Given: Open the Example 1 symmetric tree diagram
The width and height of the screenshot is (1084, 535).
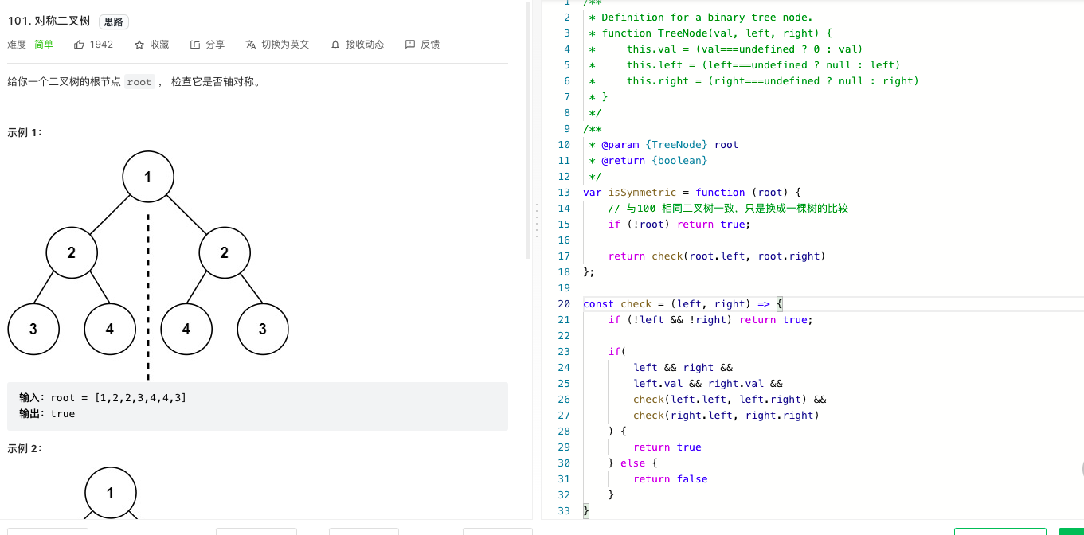Looking at the screenshot, I should click(x=148, y=264).
